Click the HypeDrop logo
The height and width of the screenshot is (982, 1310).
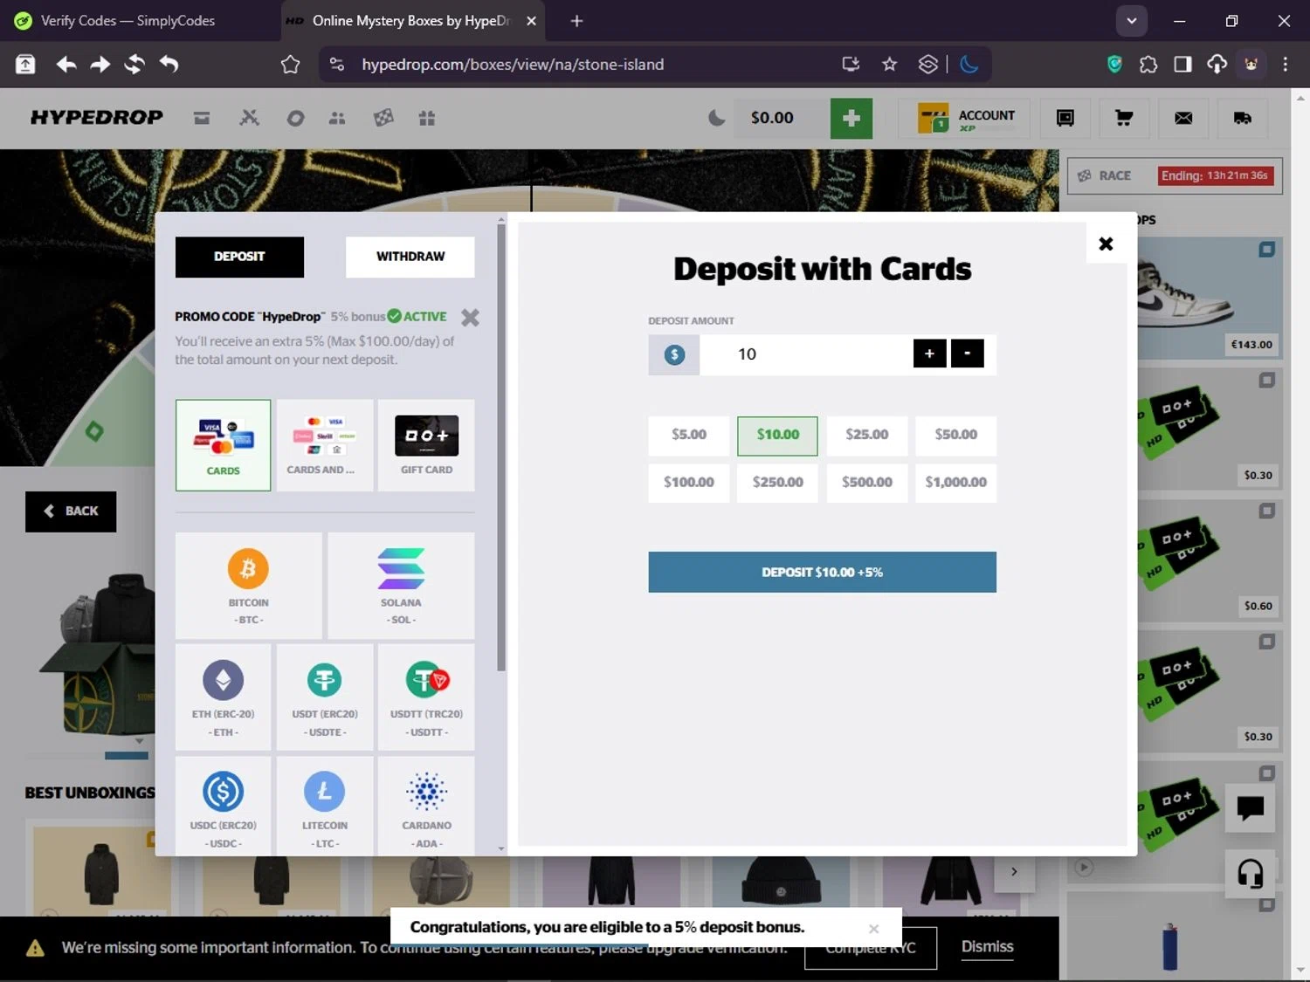[96, 118]
